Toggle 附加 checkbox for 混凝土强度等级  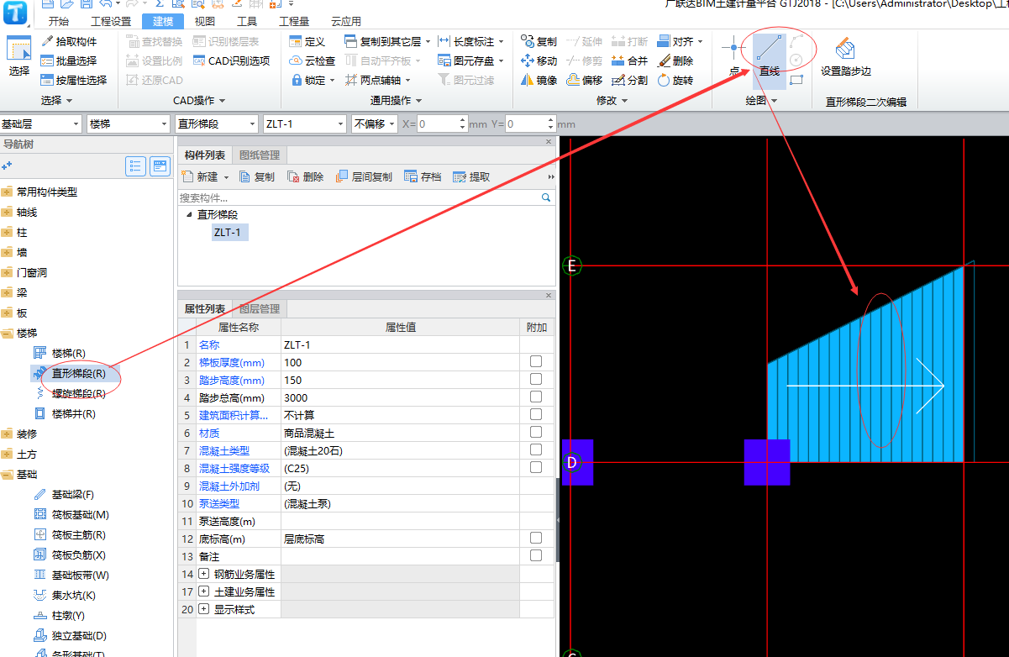point(536,467)
